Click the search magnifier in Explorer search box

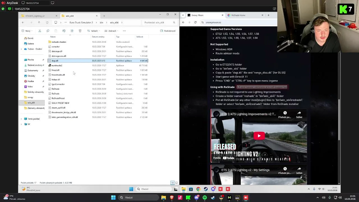click(174, 22)
